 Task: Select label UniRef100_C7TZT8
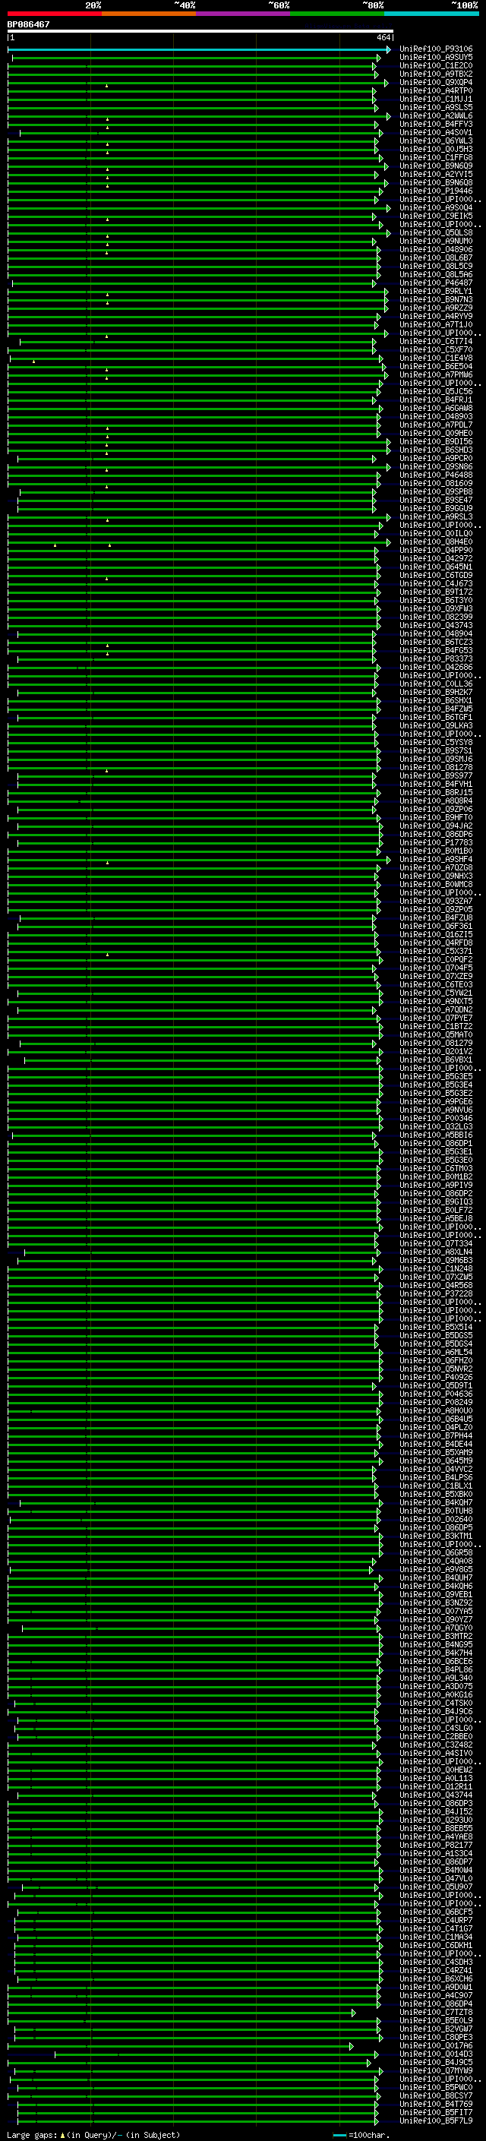click(x=436, y=2013)
